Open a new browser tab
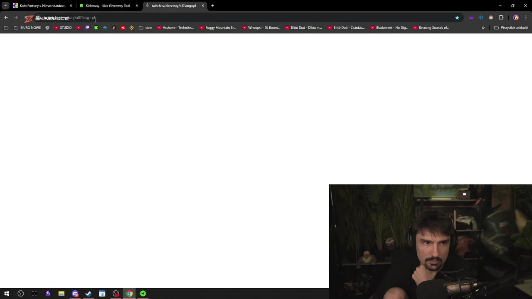532x299 pixels. (x=213, y=6)
